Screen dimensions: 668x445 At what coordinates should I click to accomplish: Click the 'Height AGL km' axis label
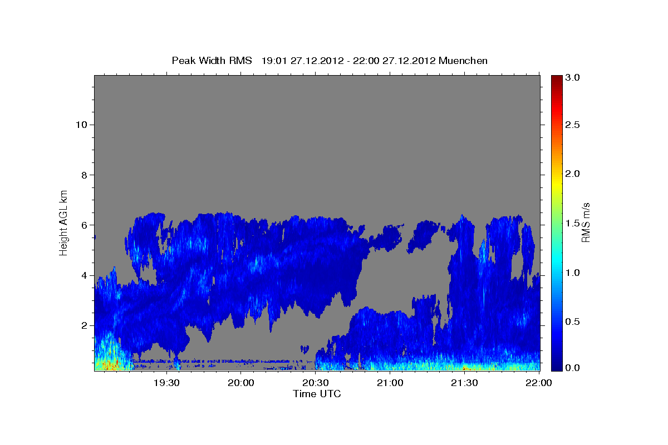(x=64, y=222)
